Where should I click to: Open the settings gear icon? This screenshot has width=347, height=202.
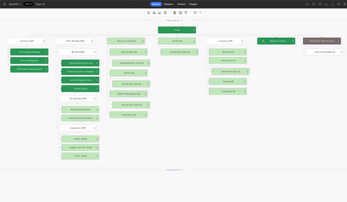pos(345,4)
